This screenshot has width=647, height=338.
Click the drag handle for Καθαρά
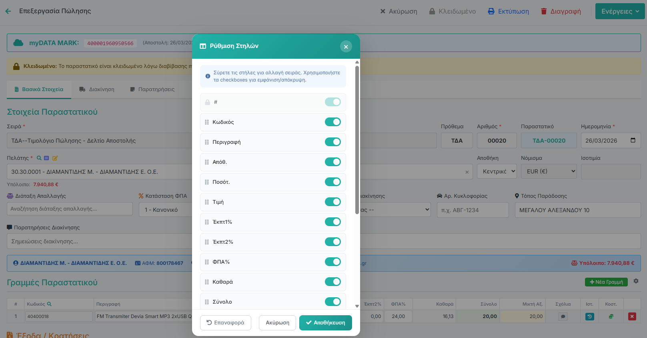pos(207,282)
